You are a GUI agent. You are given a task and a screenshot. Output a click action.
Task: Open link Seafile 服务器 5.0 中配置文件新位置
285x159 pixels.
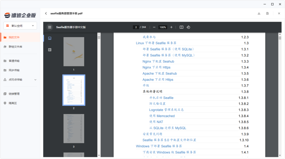click(169, 140)
